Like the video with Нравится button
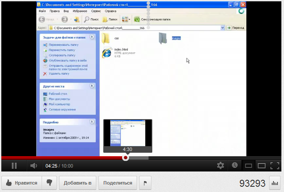The width and height of the screenshot is (284, 192). (22, 183)
